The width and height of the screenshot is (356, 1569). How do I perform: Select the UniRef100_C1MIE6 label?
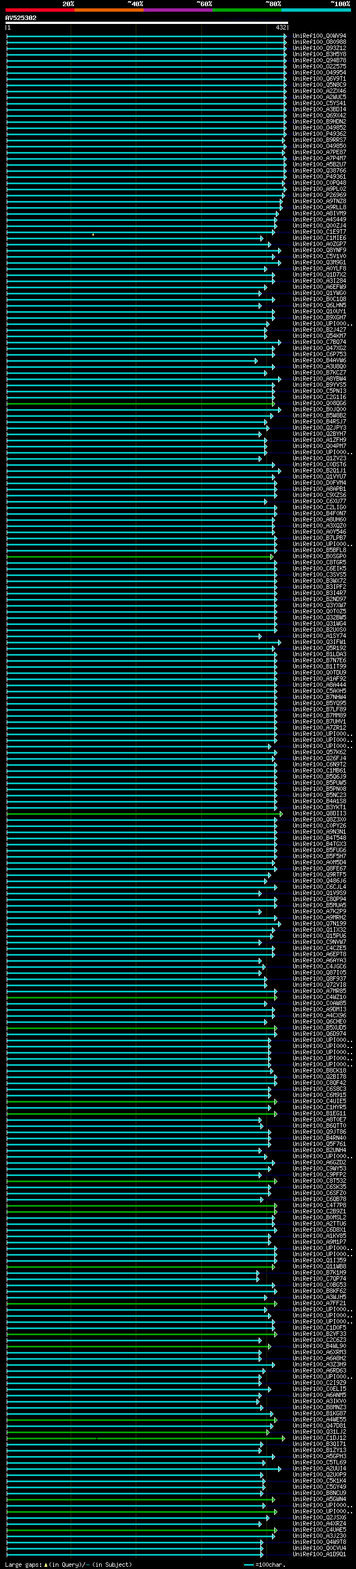[x=319, y=238]
